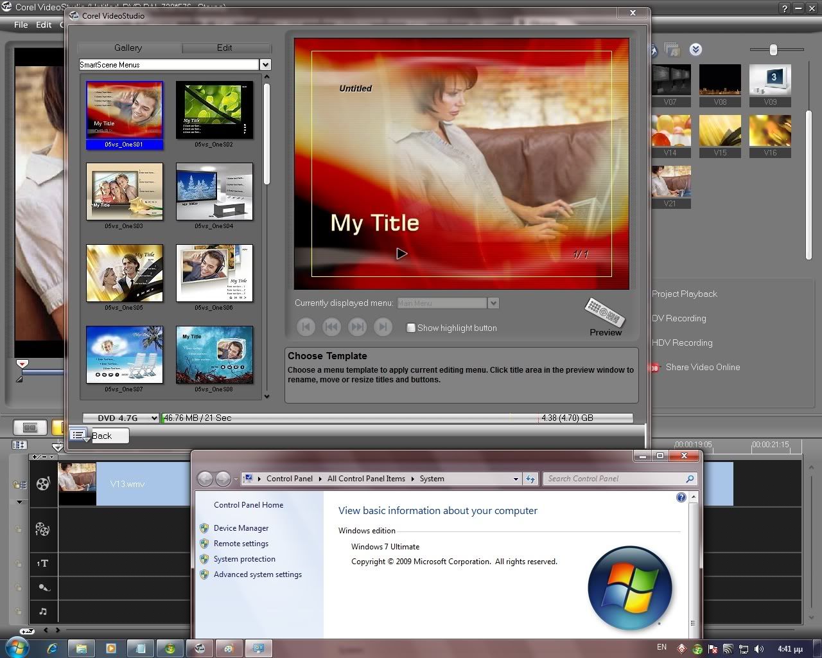Click the Back button
Image resolution: width=822 pixels, height=658 pixels.
101,436
